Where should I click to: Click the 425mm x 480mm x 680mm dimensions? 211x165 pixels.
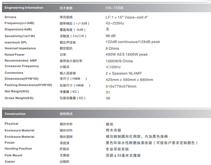129,80
